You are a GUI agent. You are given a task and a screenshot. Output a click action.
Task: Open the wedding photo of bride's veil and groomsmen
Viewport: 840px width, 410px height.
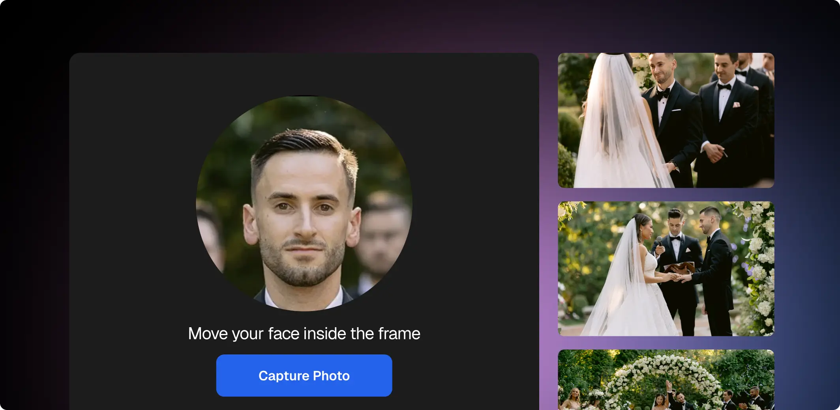(x=666, y=120)
